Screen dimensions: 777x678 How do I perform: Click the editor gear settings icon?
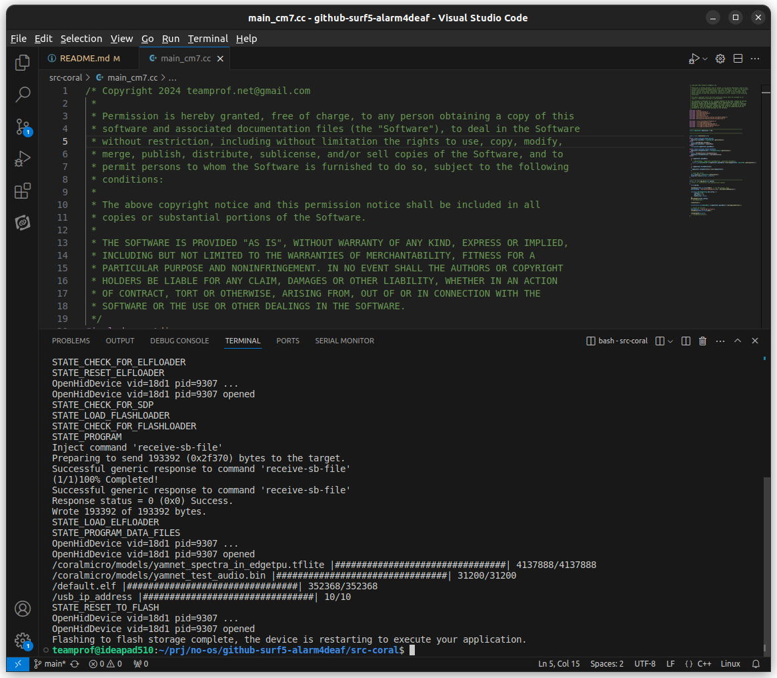tap(720, 59)
